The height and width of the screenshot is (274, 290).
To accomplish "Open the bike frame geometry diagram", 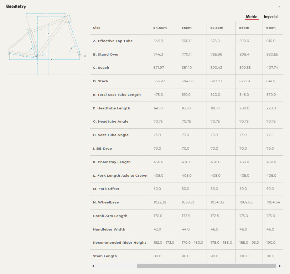I will click(46, 43).
